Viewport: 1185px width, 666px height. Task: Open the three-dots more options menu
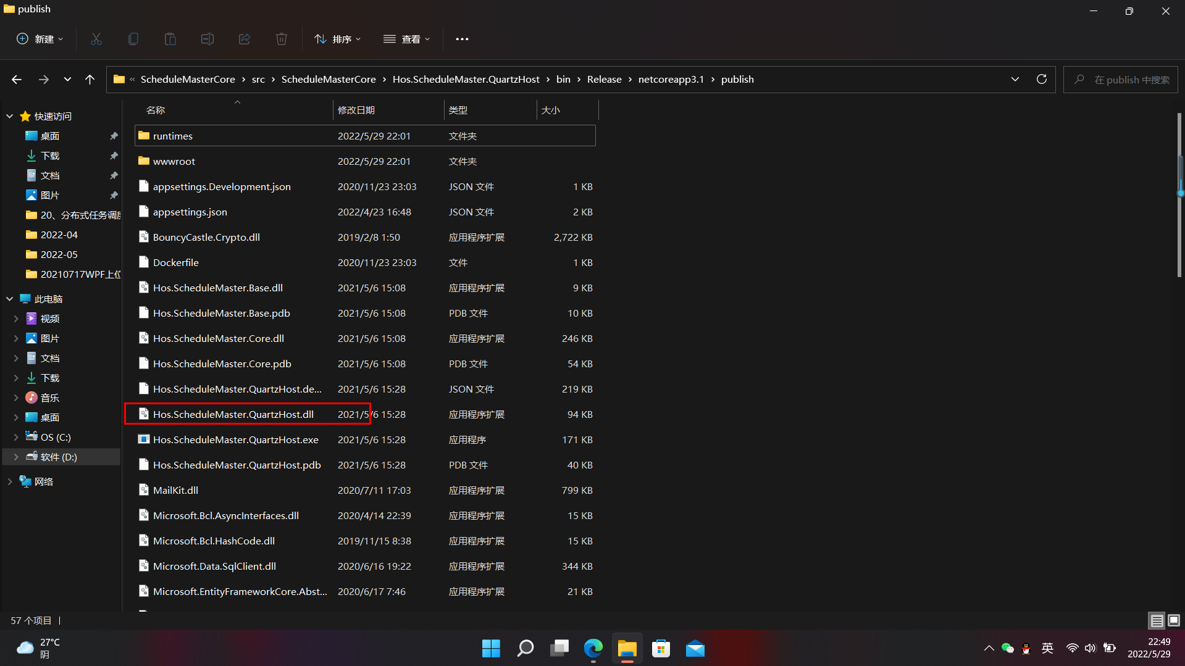point(462,39)
